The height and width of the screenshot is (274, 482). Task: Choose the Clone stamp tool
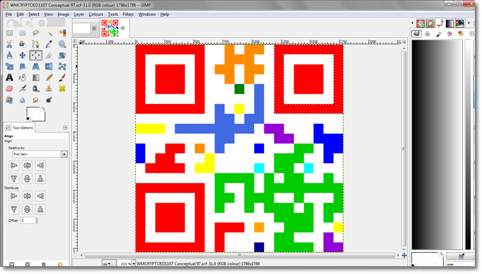[49, 89]
